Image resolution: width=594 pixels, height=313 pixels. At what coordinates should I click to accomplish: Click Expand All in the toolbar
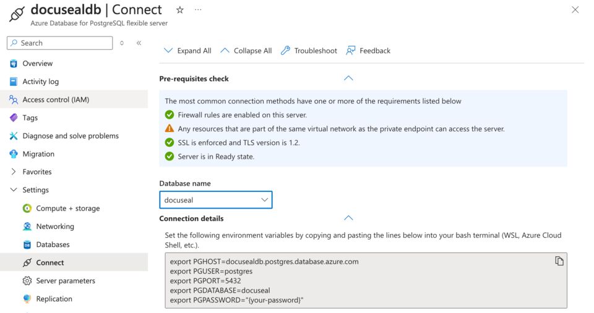[x=187, y=51]
